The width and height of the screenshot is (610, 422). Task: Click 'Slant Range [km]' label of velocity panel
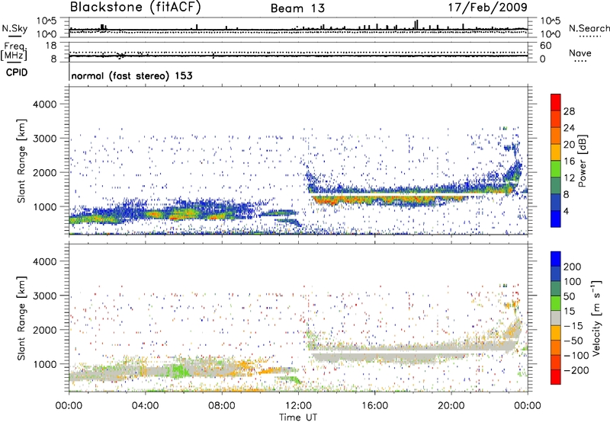pos(21,318)
